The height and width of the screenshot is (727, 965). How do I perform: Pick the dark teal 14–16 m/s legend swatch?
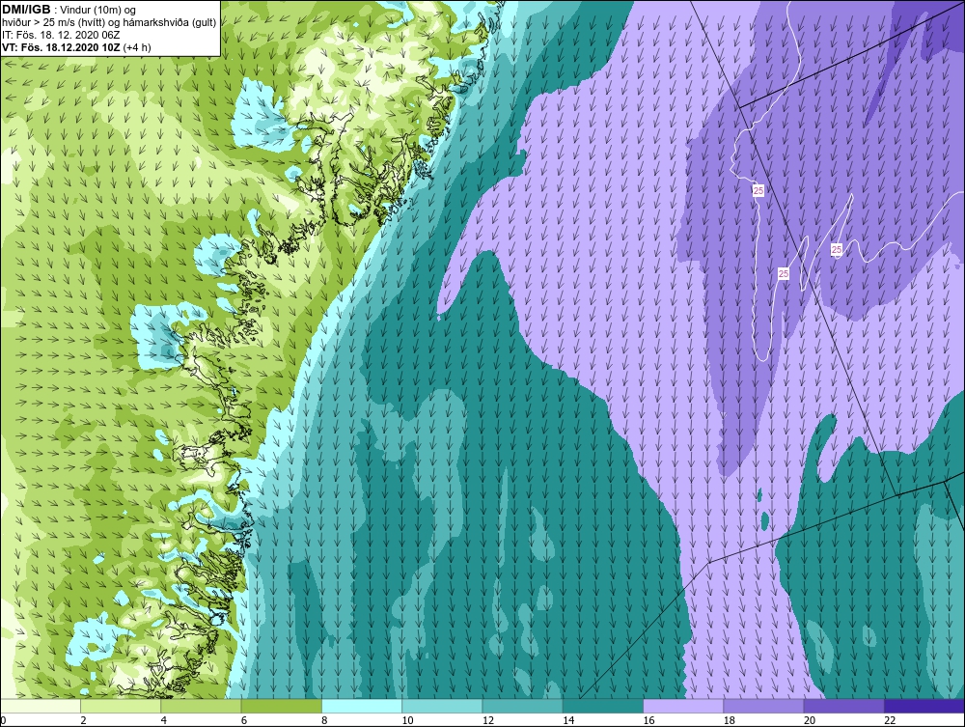pyautogui.click(x=603, y=706)
